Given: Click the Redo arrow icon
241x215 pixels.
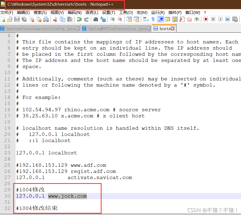Looking at the screenshot, I should tap(87, 20).
